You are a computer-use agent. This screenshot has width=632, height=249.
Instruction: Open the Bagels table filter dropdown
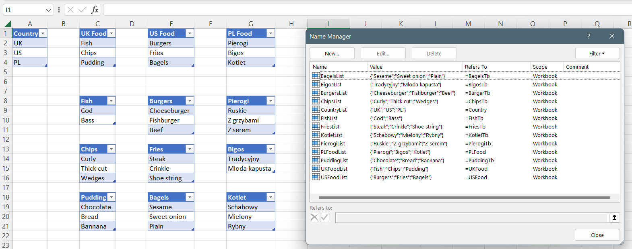coord(190,197)
